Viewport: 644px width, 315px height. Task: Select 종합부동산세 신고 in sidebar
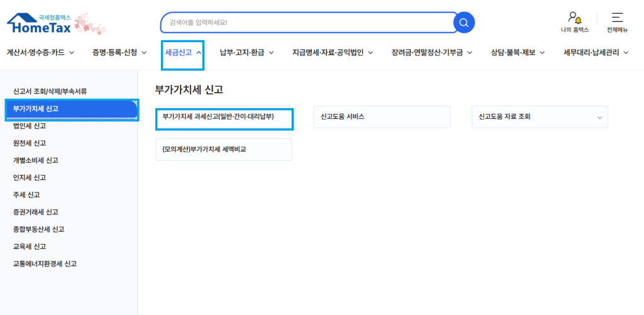coord(38,229)
